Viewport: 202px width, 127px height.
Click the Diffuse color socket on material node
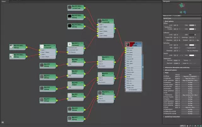coord(125,48)
